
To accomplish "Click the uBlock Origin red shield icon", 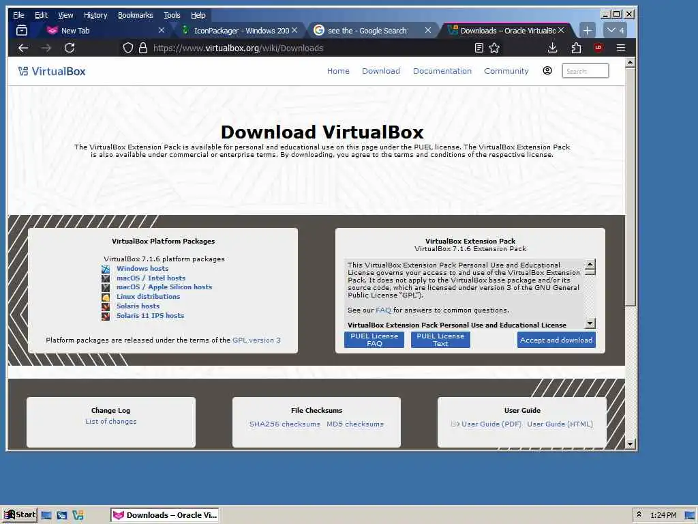I will tap(598, 48).
